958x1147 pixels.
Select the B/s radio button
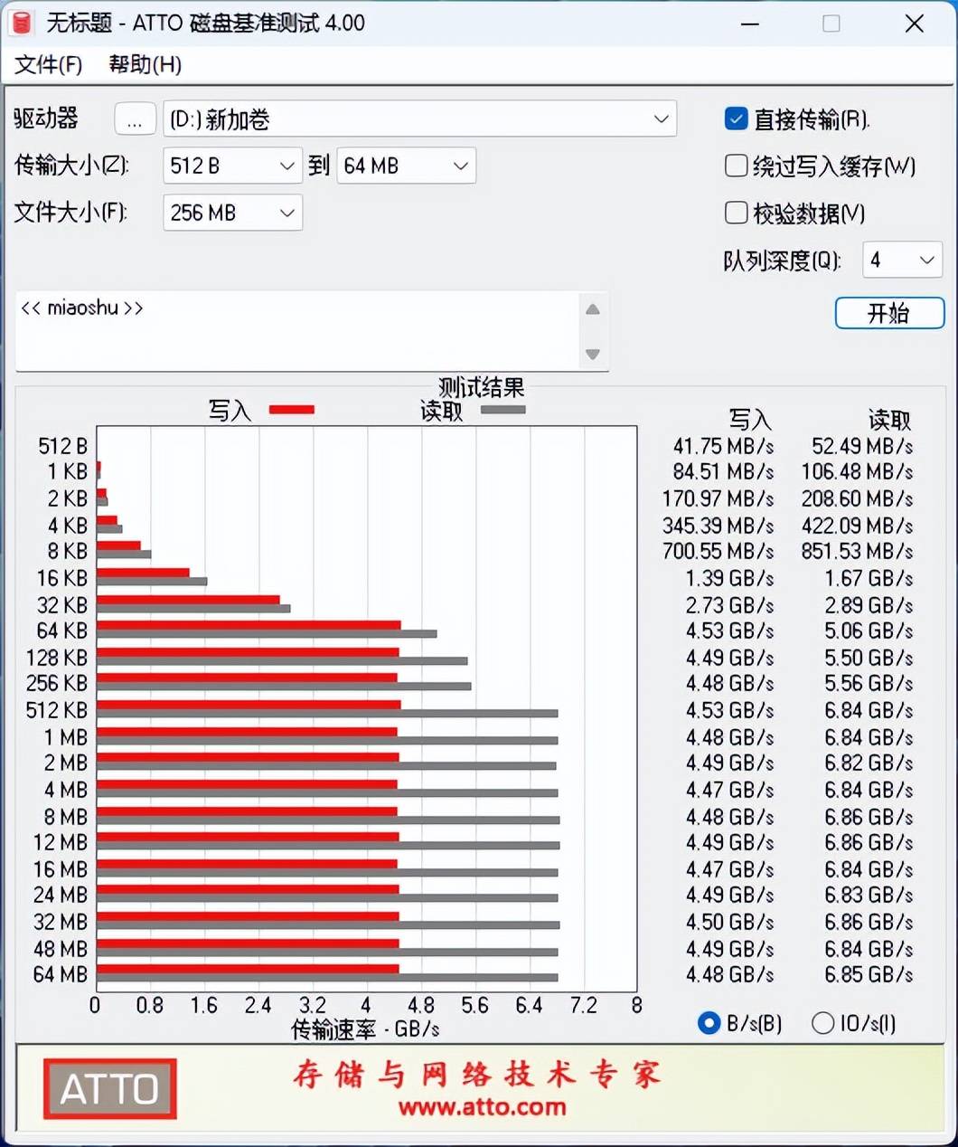tap(709, 1023)
